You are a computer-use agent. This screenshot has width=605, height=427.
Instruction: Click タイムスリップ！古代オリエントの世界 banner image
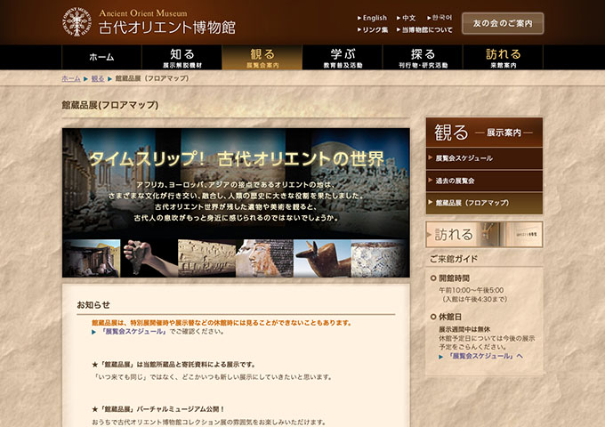[236, 203]
